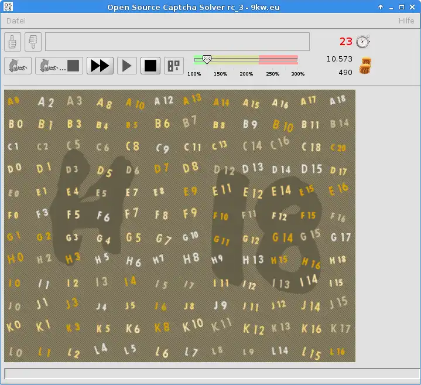Click the red zone of zoom slider
Screen dimensions: 421x385
coord(278,59)
